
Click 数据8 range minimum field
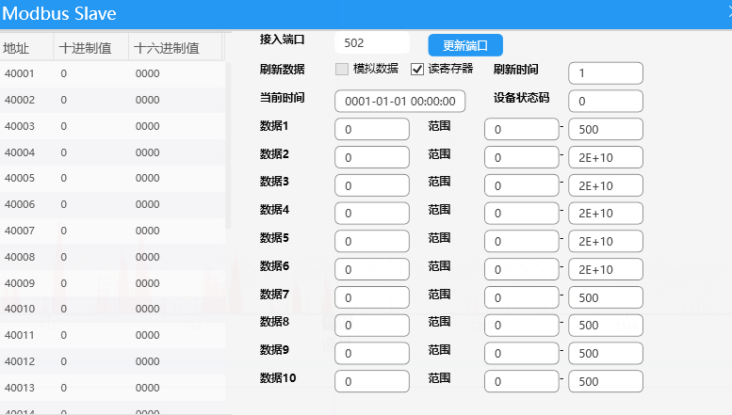coord(522,325)
